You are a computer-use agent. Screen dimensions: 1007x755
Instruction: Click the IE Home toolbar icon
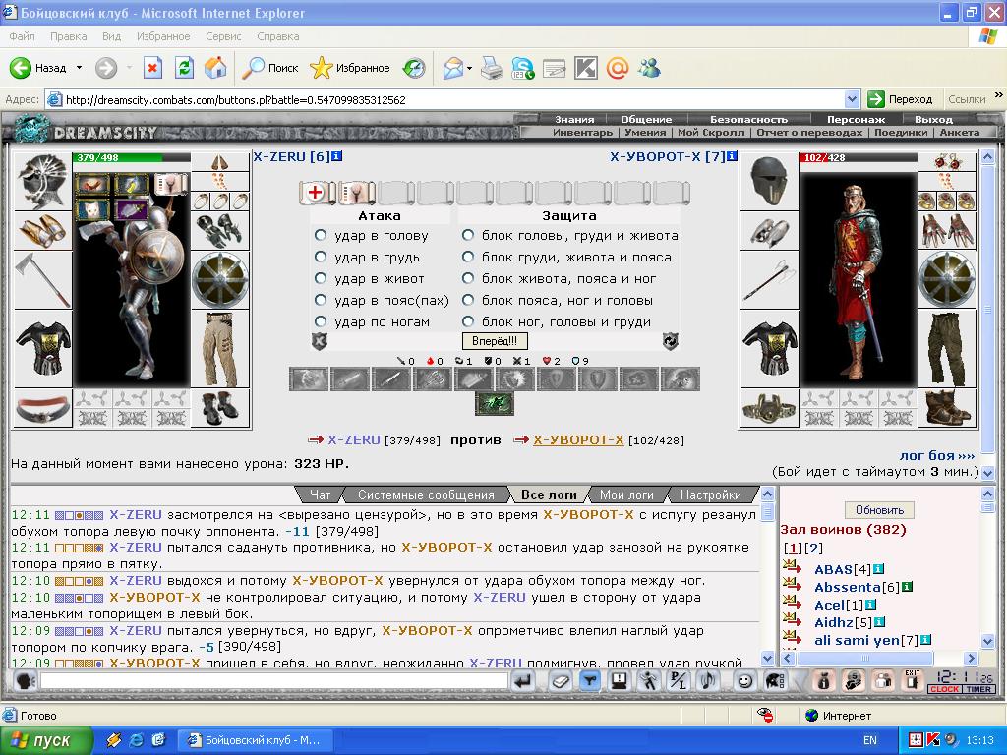pos(215,68)
